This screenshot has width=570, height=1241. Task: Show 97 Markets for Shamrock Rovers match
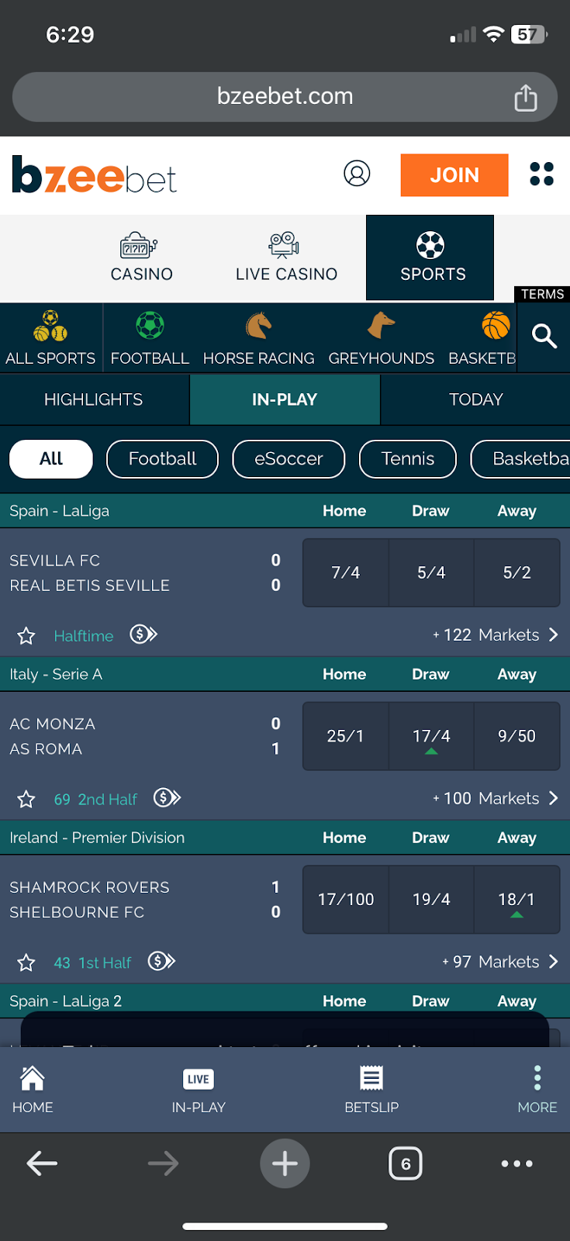click(499, 962)
